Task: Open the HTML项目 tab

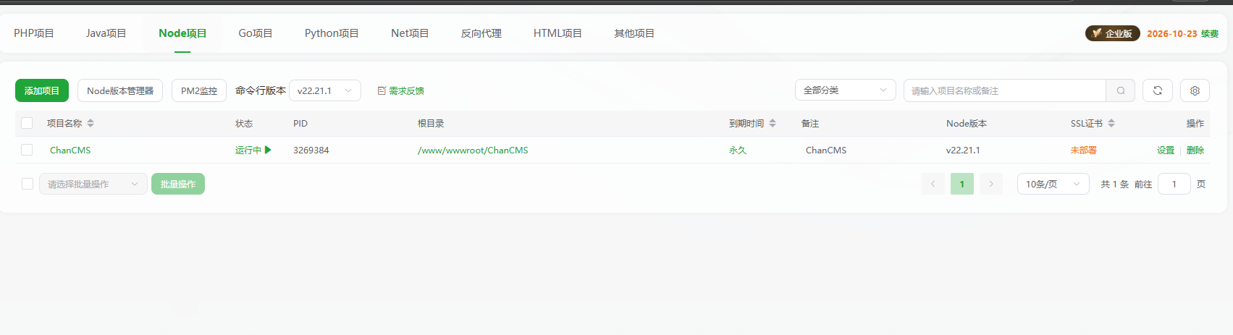Action: (557, 33)
